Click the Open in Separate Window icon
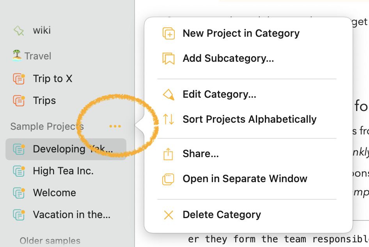This screenshot has height=247, width=369. pos(168,179)
